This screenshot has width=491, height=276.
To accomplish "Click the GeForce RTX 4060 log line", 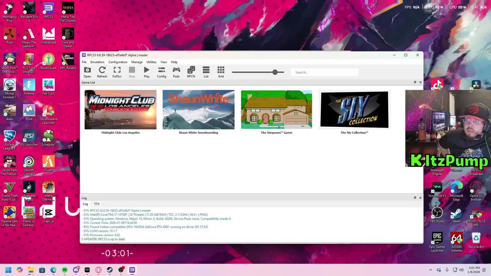I will (145, 227).
